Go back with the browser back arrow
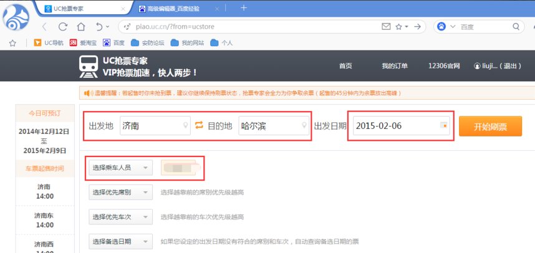This screenshot has width=535, height=253. 44,27
